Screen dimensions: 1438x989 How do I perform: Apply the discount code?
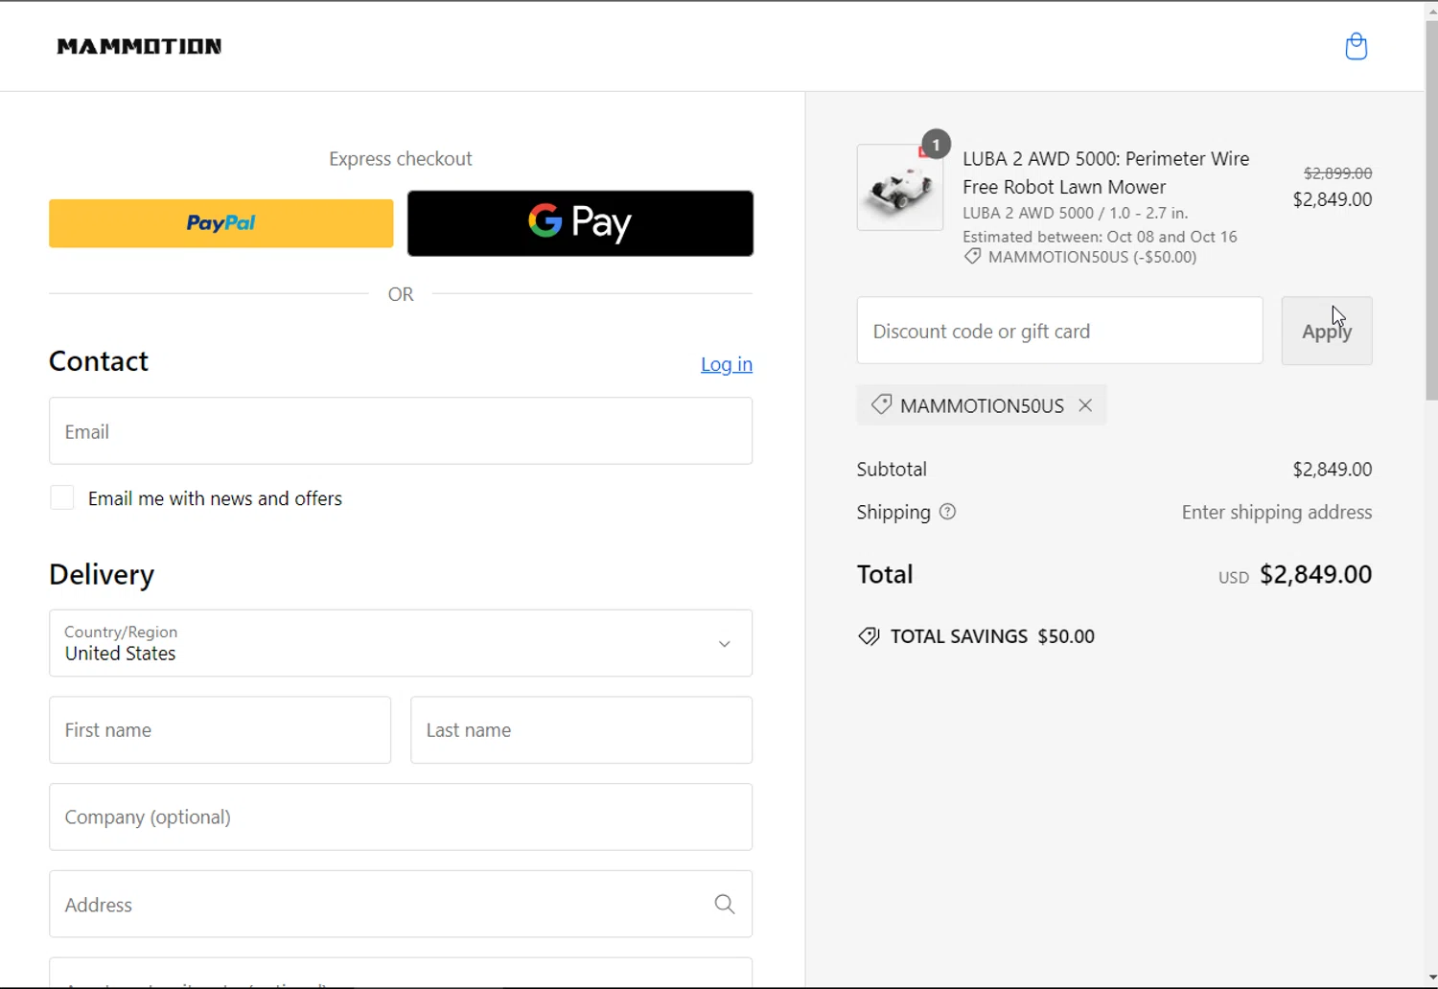tap(1327, 331)
